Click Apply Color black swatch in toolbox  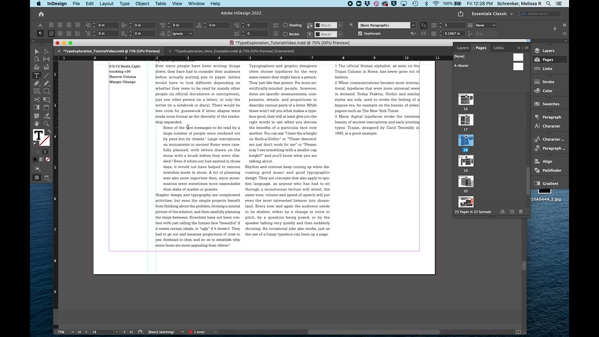35,160
